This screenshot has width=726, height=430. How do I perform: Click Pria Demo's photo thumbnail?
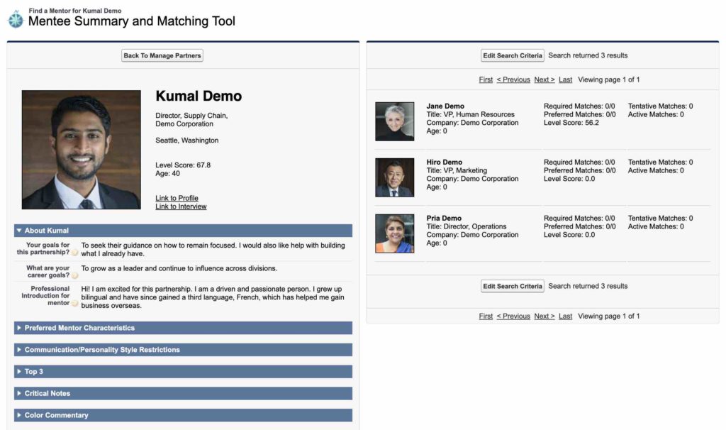[395, 233]
